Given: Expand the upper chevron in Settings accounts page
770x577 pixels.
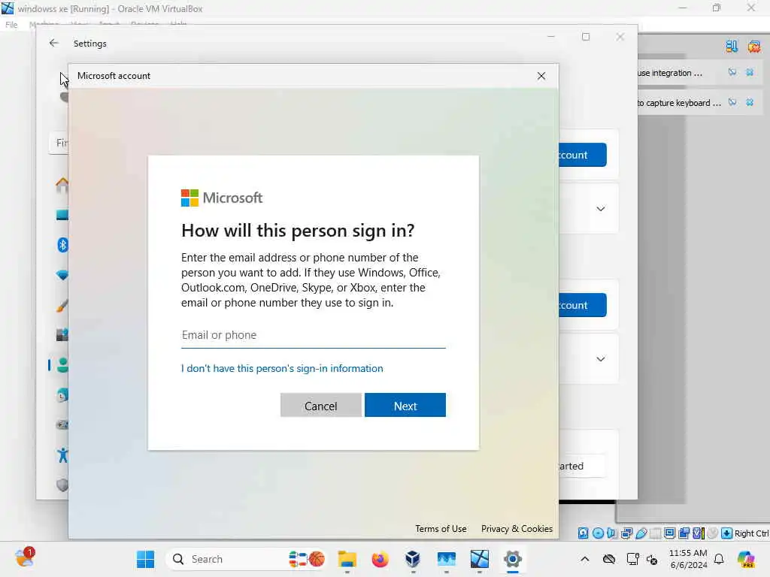Looking at the screenshot, I should [x=601, y=209].
